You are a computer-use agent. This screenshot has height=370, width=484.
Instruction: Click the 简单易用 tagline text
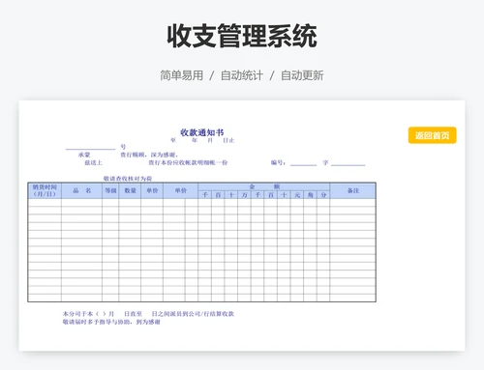click(x=182, y=75)
